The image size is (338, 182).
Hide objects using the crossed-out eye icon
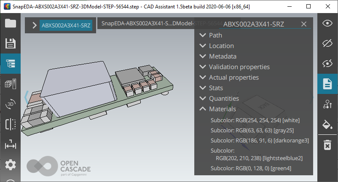click(327, 43)
